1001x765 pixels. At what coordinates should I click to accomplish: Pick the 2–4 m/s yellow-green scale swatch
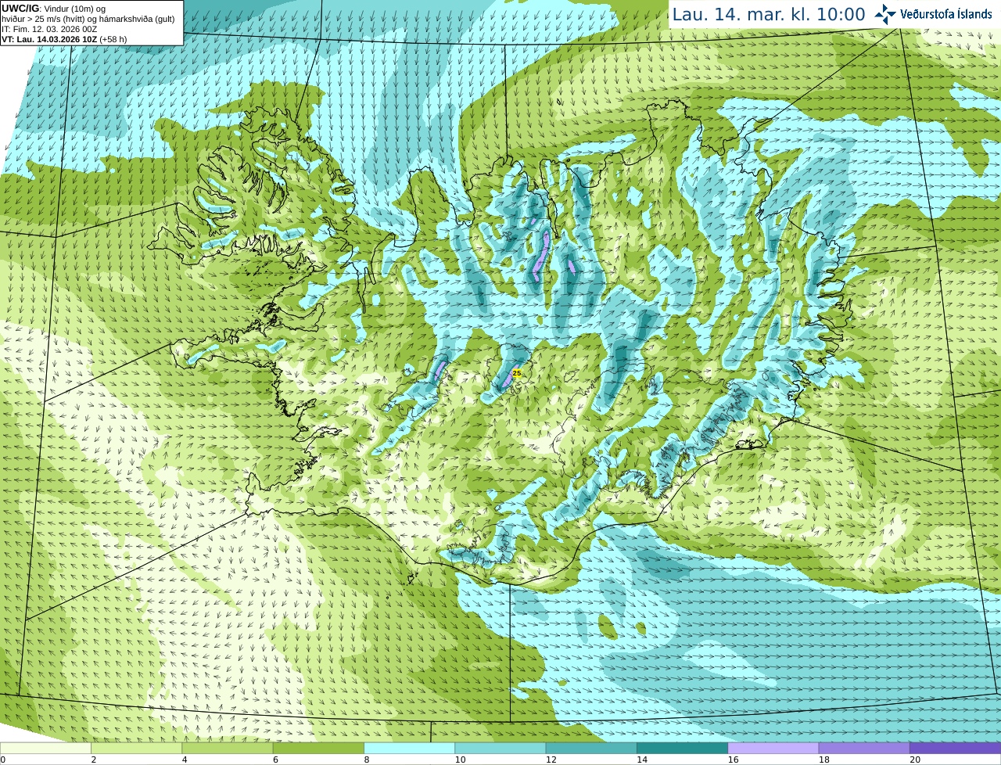pos(136,748)
